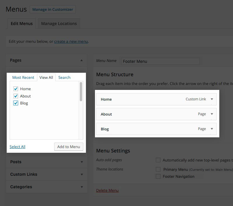This screenshot has width=233, height=206.
Task: Click the Menu Name input field
Action: pos(160,61)
